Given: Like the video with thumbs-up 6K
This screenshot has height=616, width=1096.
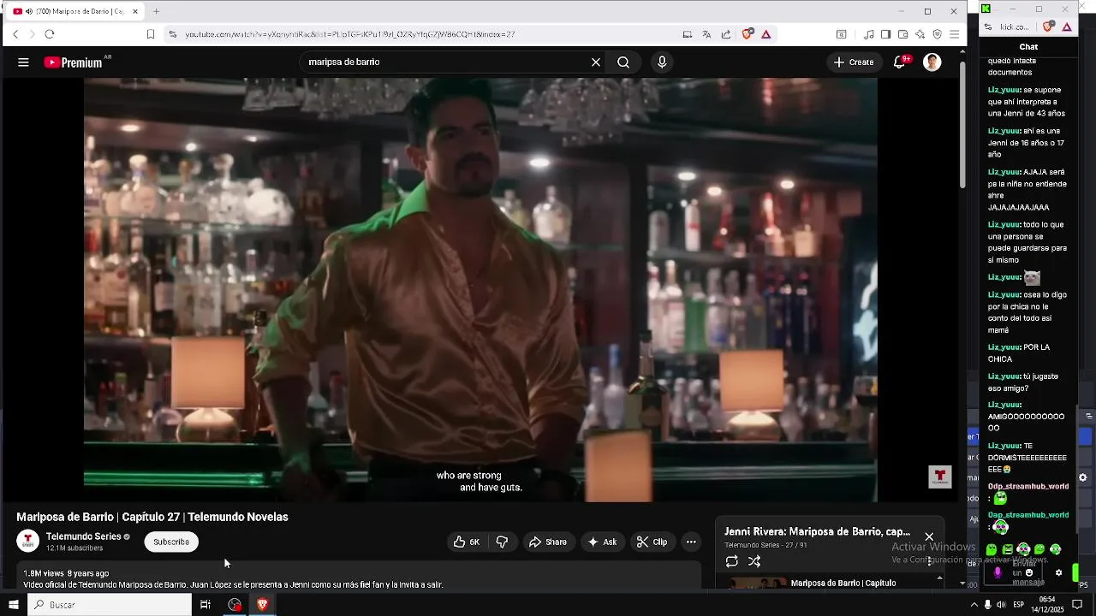Looking at the screenshot, I should 467,542.
